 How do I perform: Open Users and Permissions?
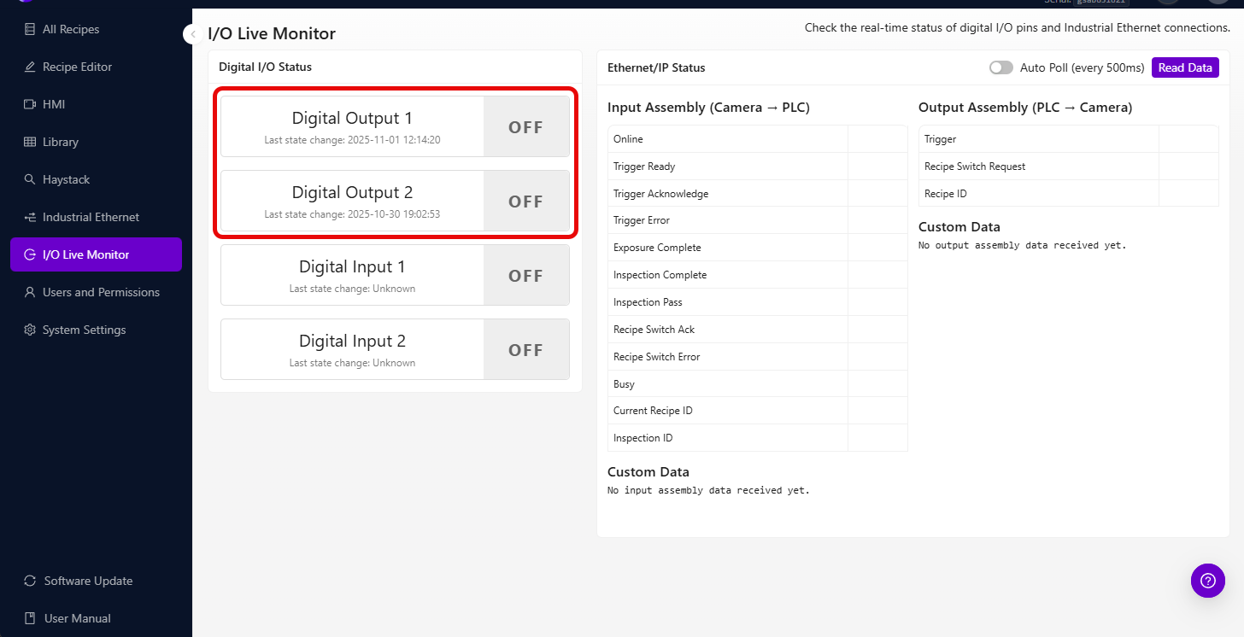click(101, 292)
